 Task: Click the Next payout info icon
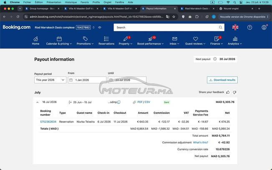tap(215, 59)
